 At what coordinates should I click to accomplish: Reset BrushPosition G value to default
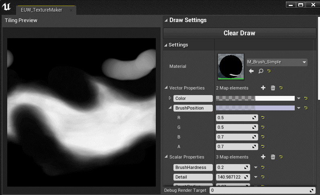[263, 127]
